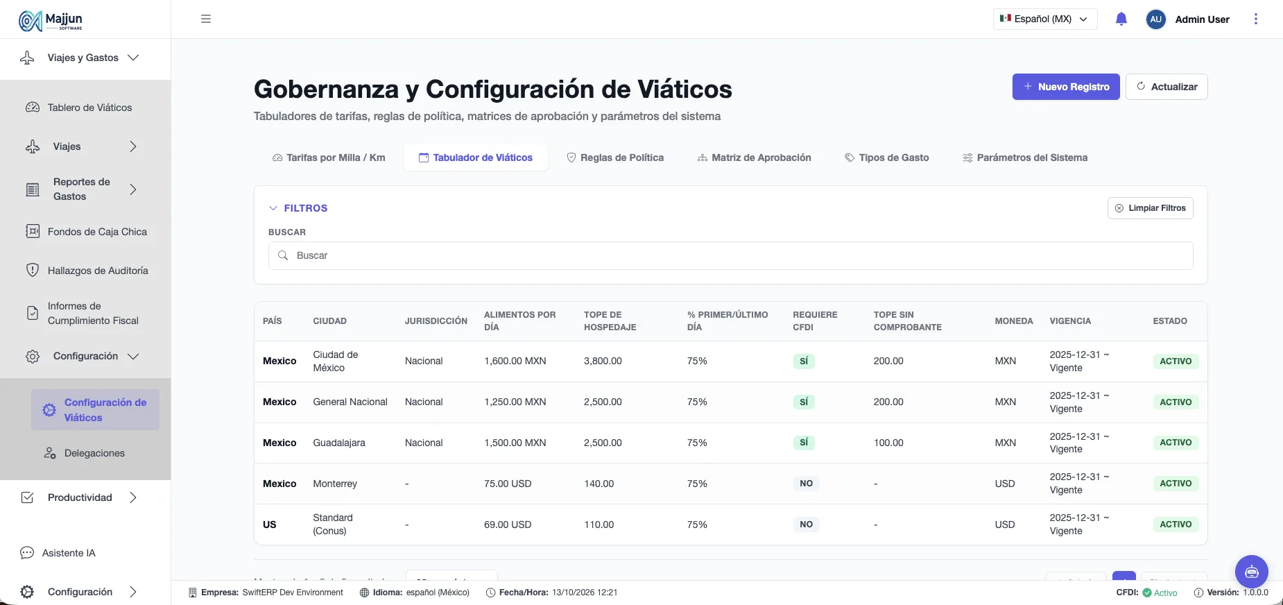Open the three-dot options menu

click(1256, 19)
